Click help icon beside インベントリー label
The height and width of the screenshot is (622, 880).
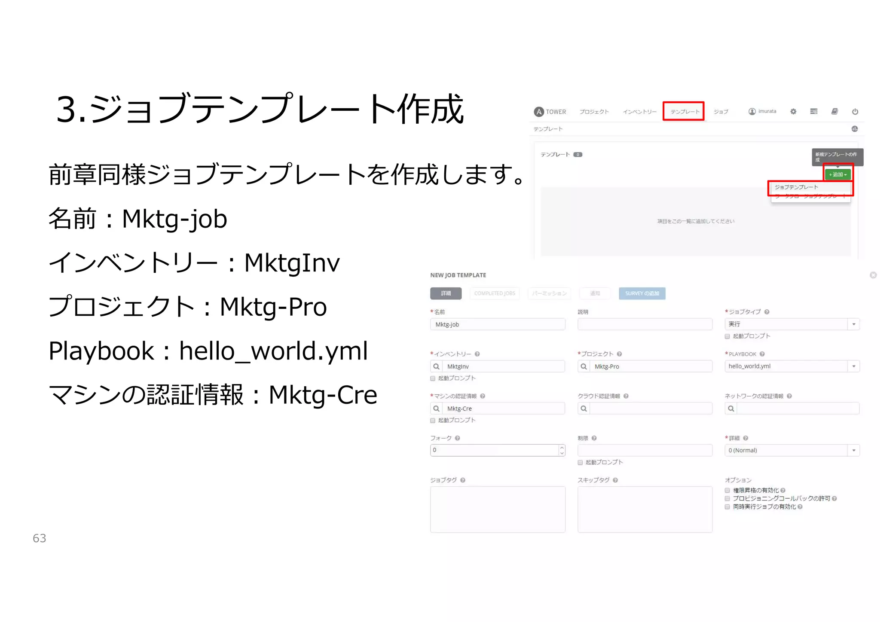coord(477,354)
